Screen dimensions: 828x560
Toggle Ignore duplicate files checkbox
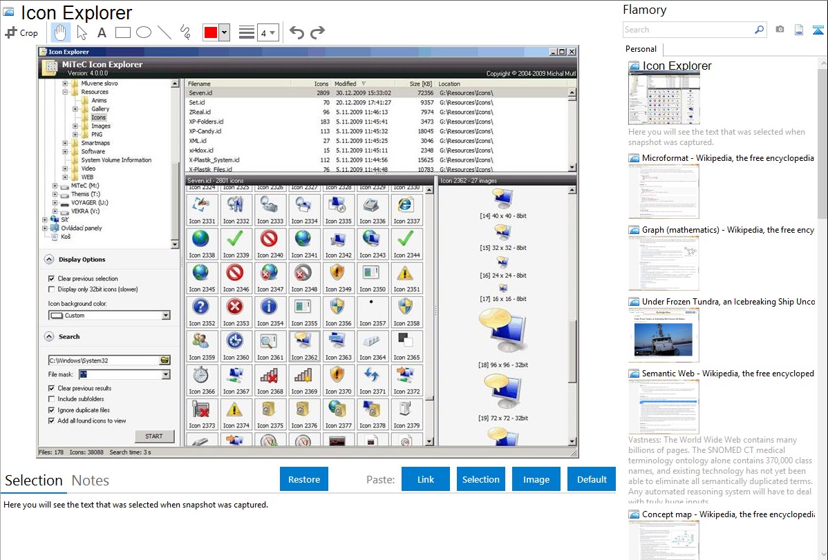(51, 410)
